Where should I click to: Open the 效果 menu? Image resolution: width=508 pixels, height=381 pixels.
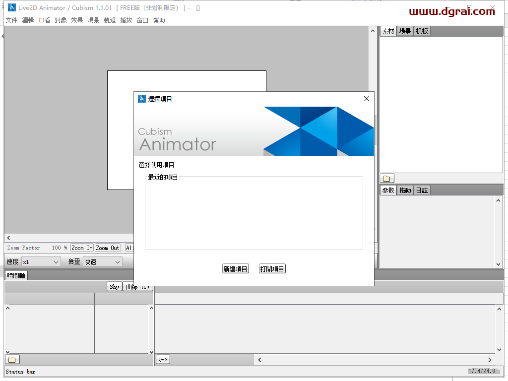[x=77, y=20]
